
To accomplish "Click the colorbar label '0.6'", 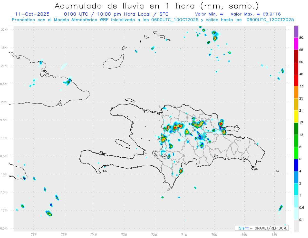I will [302, 208].
